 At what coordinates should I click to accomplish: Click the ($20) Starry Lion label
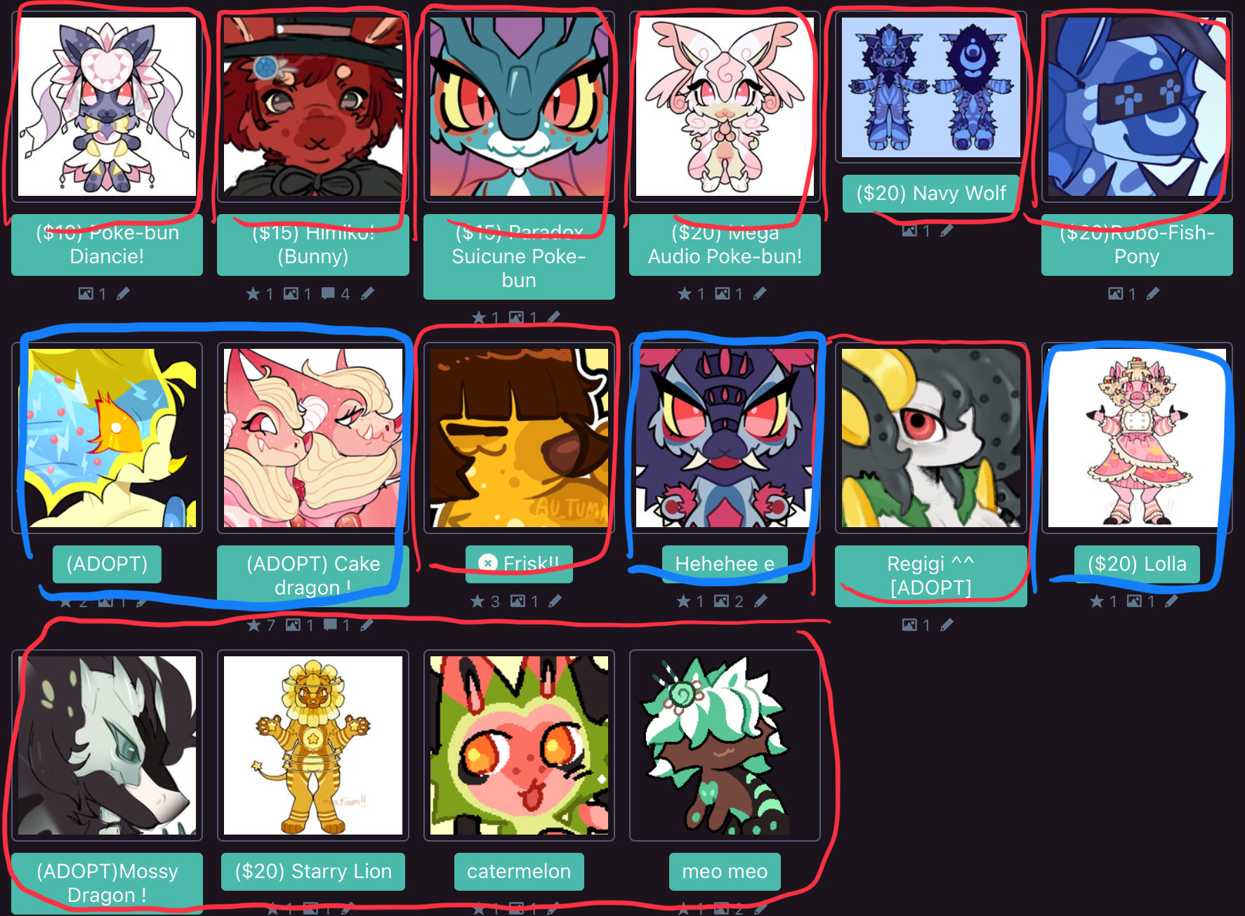tap(313, 871)
